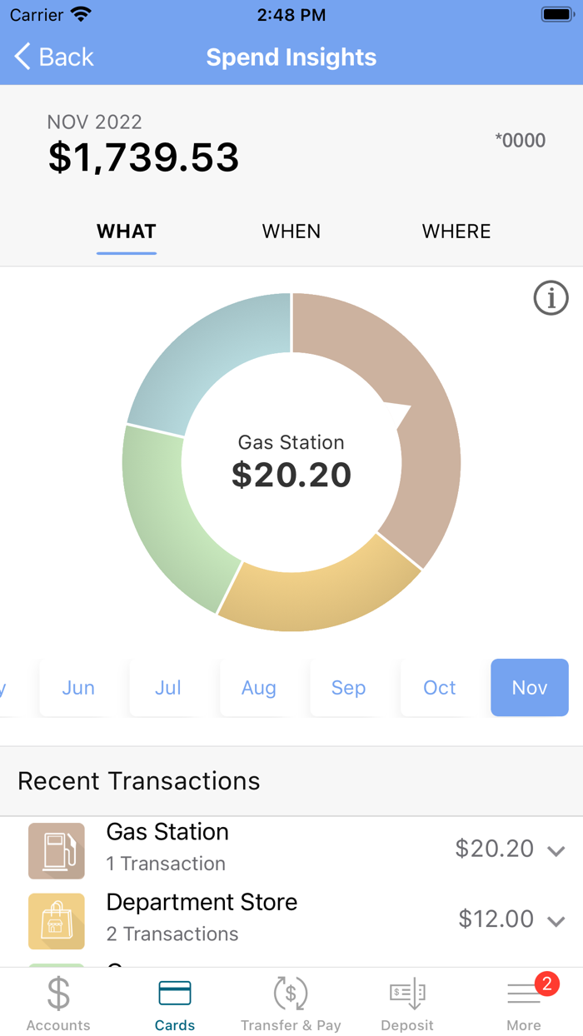The height and width of the screenshot is (1036, 583).
Task: Open Accounts from the bottom bar
Action: pyautogui.click(x=57, y=1002)
